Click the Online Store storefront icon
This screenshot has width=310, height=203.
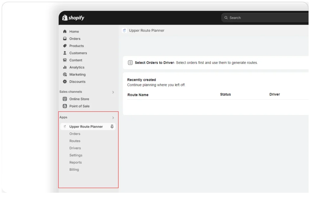coord(65,99)
